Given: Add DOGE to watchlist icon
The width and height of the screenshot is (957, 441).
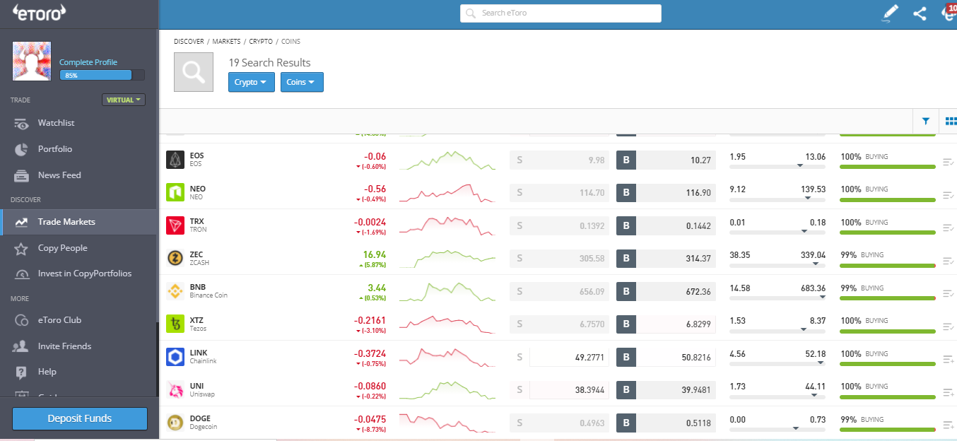Looking at the screenshot, I should [x=949, y=425].
